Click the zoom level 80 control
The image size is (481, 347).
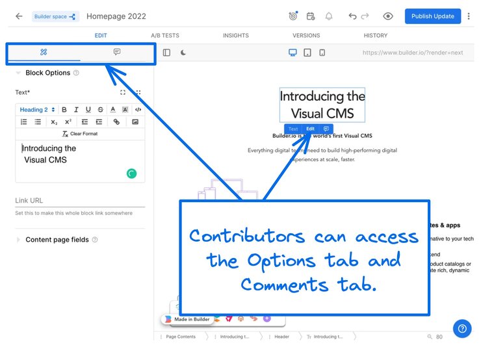pyautogui.click(x=435, y=337)
